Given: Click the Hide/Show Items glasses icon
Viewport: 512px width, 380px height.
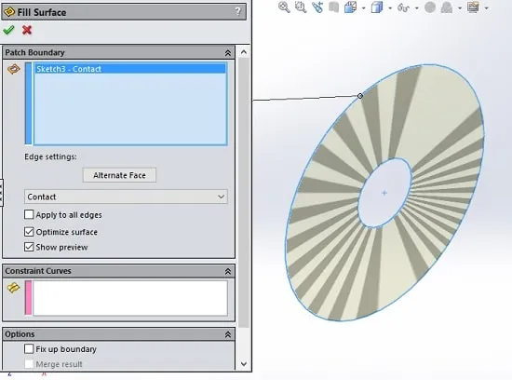Looking at the screenshot, I should coord(403,7).
